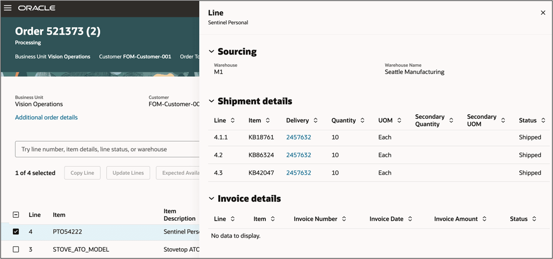This screenshot has height=259, width=553.
Task: Collapse the Invoice details section
Action: point(211,199)
